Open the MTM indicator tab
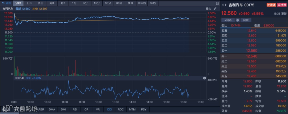 coord(132,109)
